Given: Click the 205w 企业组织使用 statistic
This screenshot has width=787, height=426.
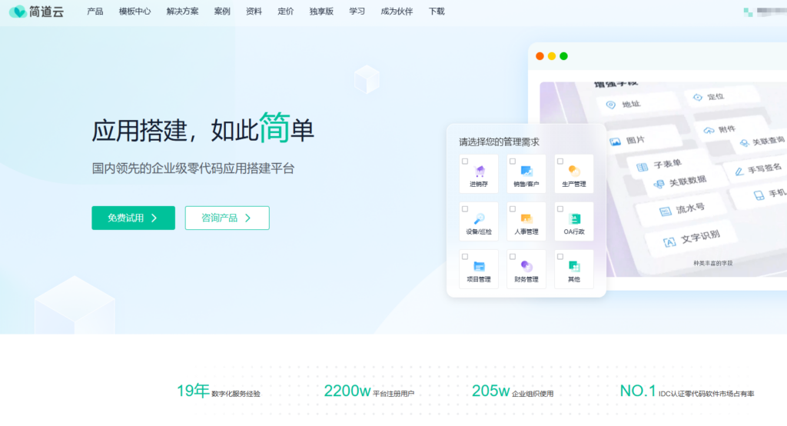Looking at the screenshot, I should click(x=513, y=391).
